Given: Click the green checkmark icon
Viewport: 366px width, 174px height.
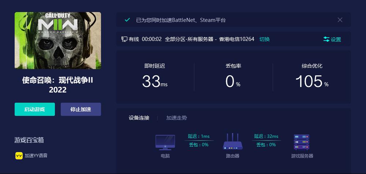Looking at the screenshot, I should (127, 20).
